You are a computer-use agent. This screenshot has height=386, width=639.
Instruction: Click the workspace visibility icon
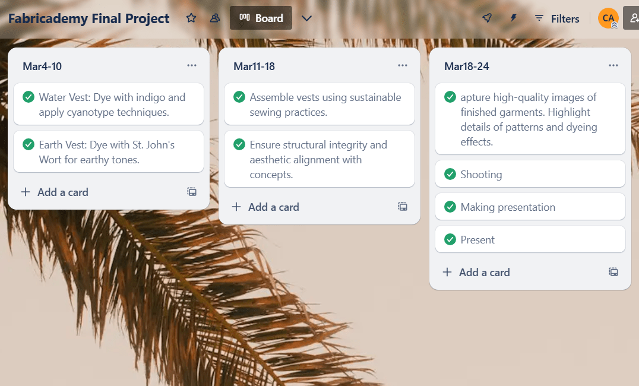[x=215, y=18]
